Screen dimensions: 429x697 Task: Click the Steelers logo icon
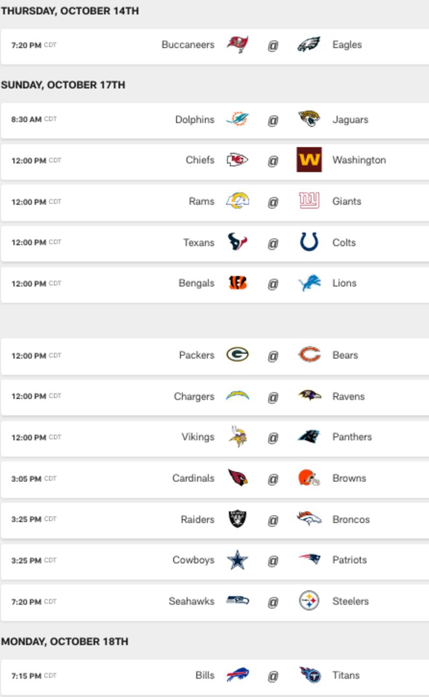(x=309, y=601)
